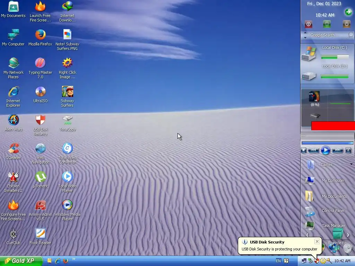
Task: Click the sidebar brown standby power button
Action: click(x=346, y=24)
